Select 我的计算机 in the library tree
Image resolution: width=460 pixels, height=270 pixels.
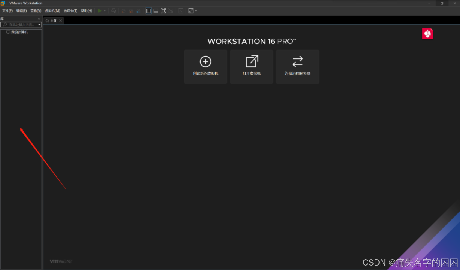pos(19,32)
